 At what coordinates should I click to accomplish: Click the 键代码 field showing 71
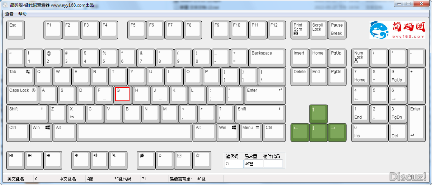coord(234,164)
